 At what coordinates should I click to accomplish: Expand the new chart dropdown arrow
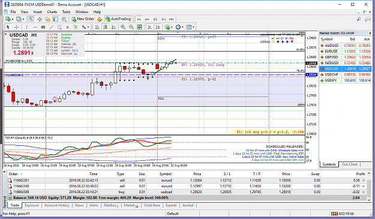click(x=13, y=19)
